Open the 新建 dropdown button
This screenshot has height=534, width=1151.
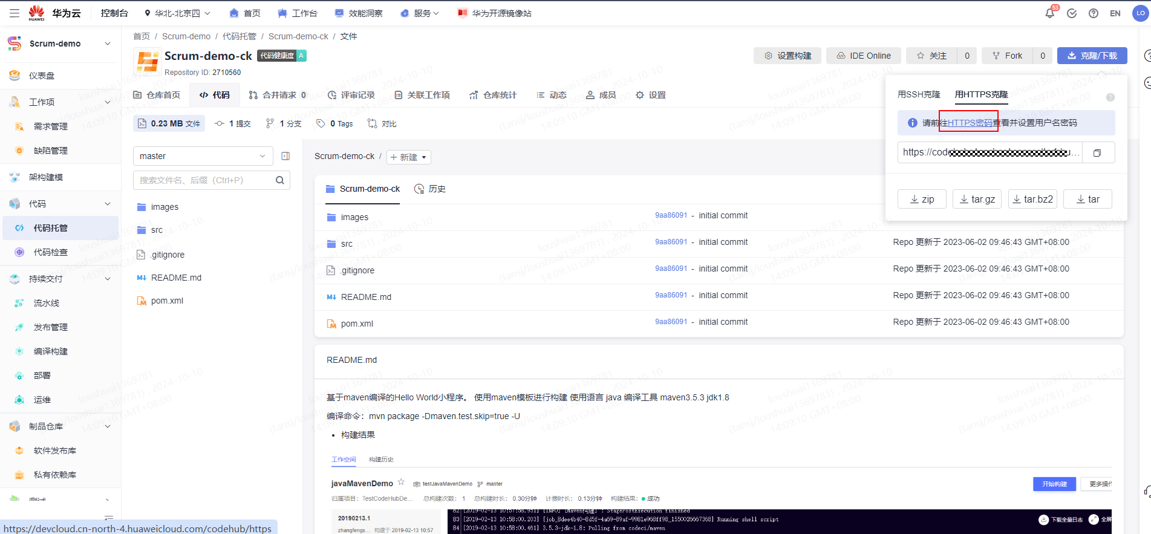409,157
